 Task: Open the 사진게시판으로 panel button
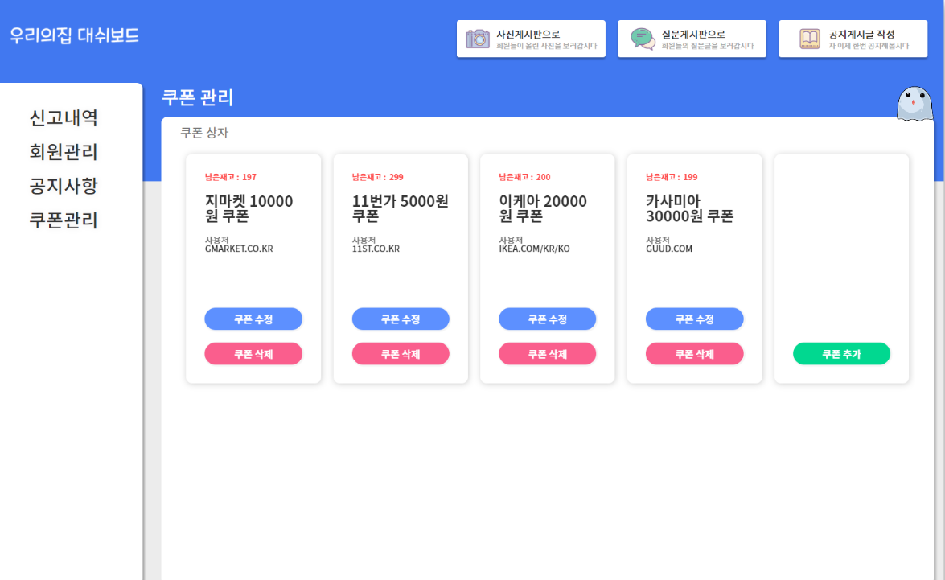pyautogui.click(x=531, y=38)
